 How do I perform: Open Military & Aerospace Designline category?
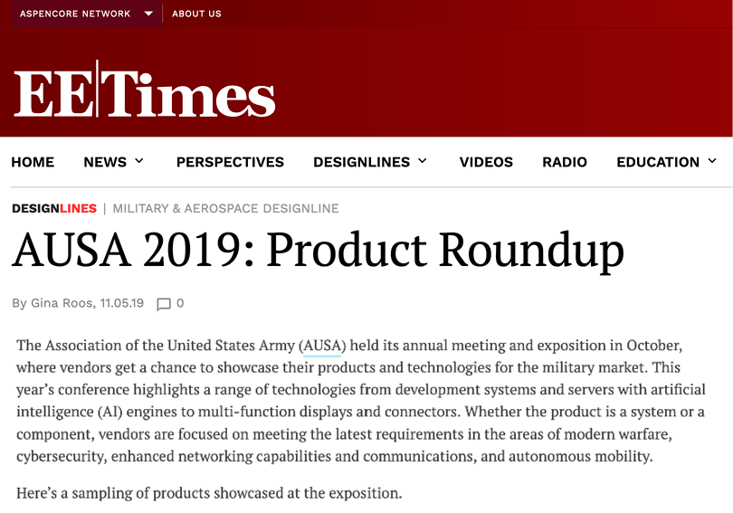(226, 208)
